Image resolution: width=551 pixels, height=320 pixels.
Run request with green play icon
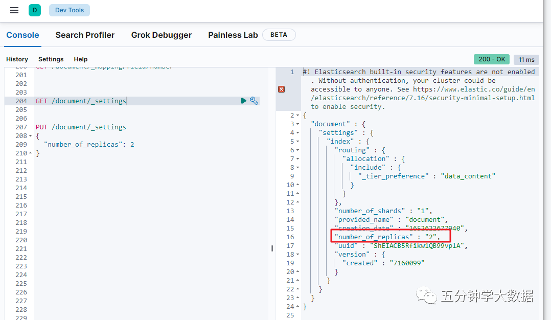click(244, 101)
